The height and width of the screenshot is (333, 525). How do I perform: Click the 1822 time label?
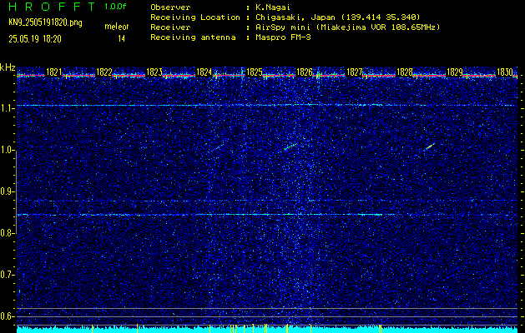click(103, 72)
